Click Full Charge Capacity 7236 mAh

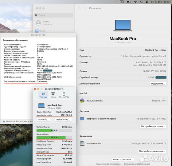[x=54, y=141]
